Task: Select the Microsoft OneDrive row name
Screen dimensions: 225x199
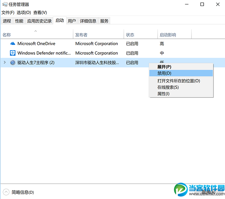Action: tap(36, 43)
